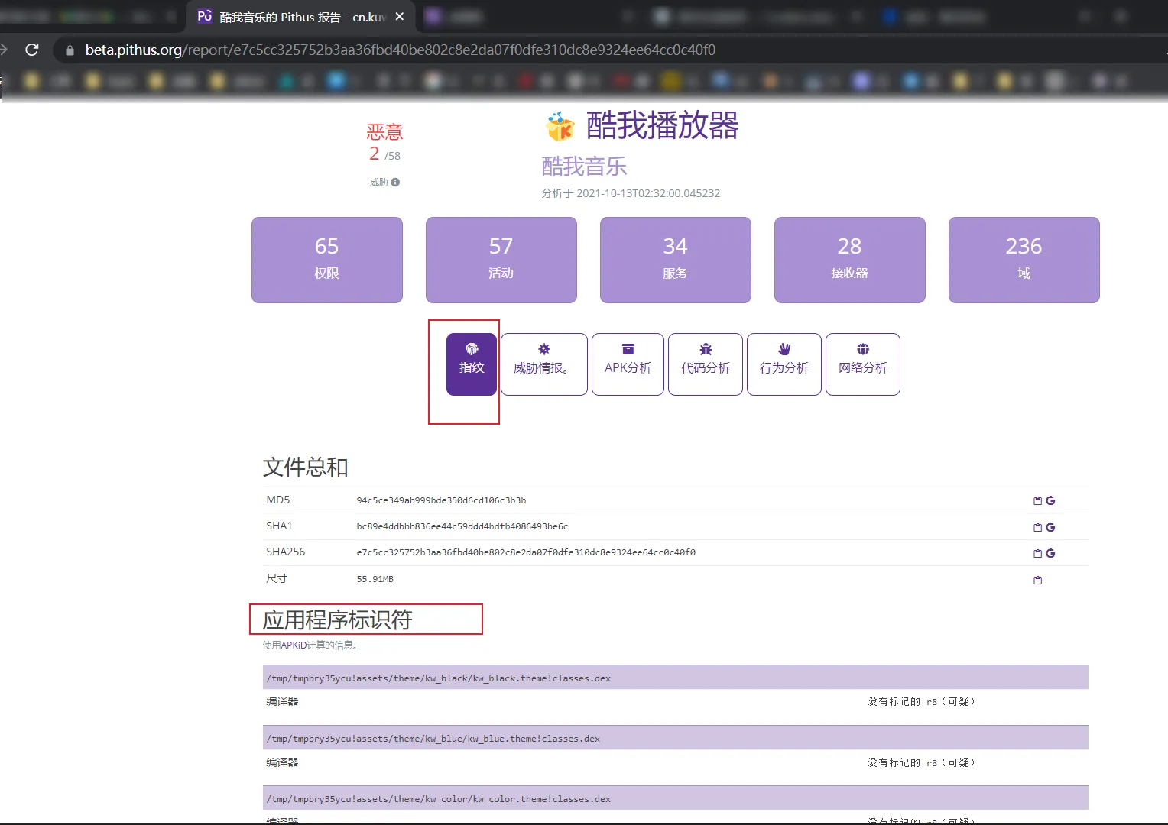
Task: Open the 236 域 domains card
Action: (1024, 260)
